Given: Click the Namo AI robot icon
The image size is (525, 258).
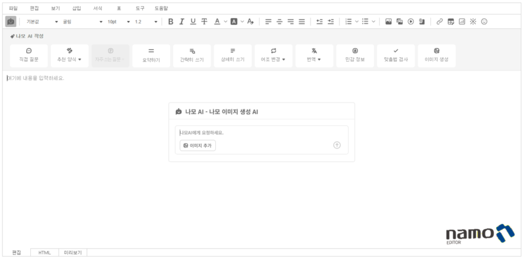Looking at the screenshot, I should click(x=11, y=21).
